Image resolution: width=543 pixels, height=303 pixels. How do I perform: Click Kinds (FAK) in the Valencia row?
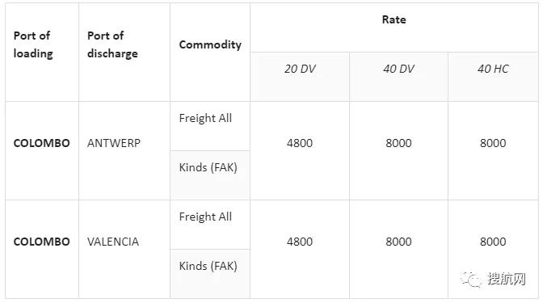tap(208, 267)
